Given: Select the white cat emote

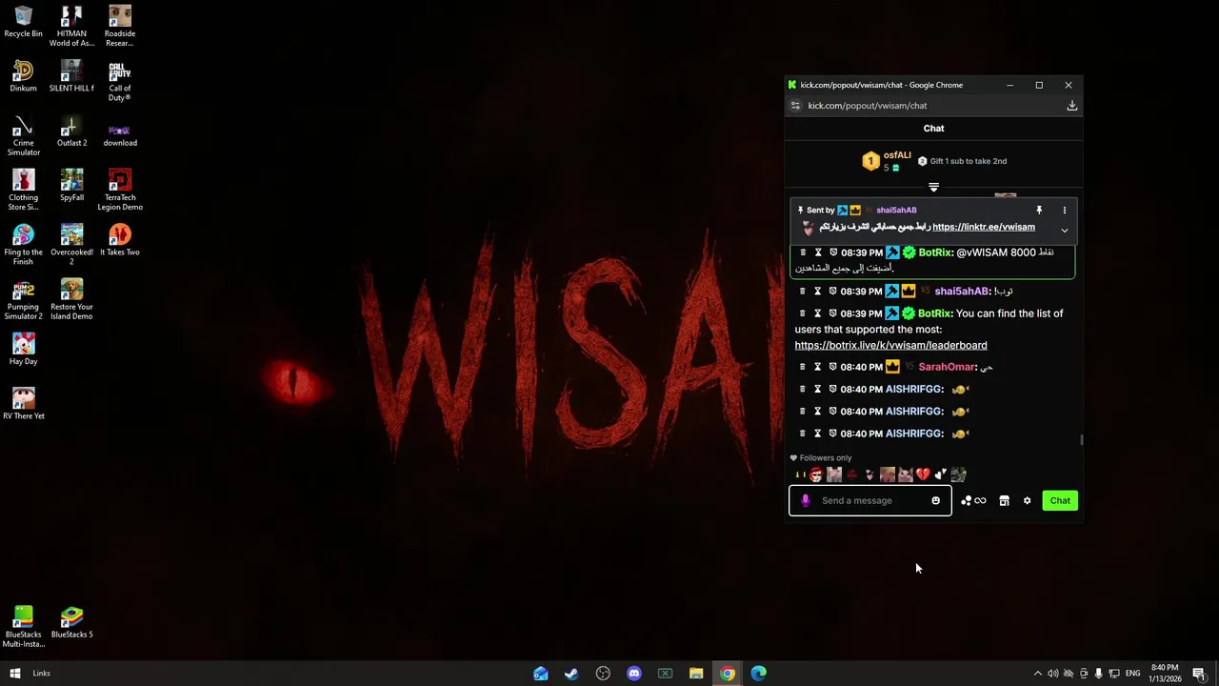Looking at the screenshot, I should pos(905,474).
